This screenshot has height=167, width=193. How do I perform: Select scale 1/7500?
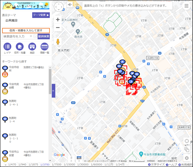click(x=56, y=165)
